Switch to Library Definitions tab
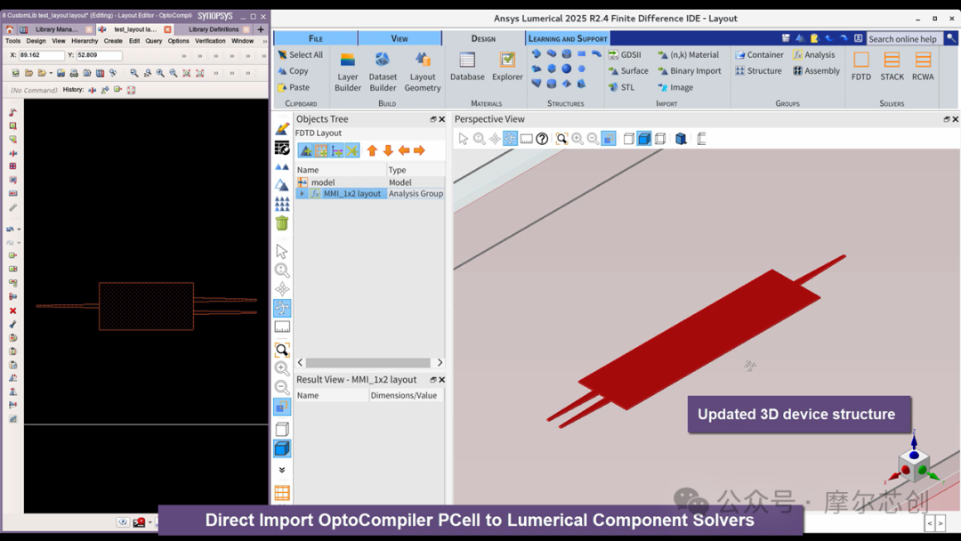The width and height of the screenshot is (961, 541). click(214, 29)
